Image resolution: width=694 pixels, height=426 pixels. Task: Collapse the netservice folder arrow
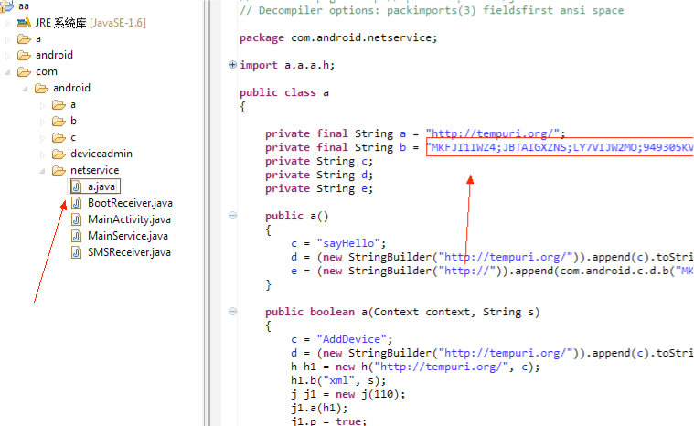(42, 171)
